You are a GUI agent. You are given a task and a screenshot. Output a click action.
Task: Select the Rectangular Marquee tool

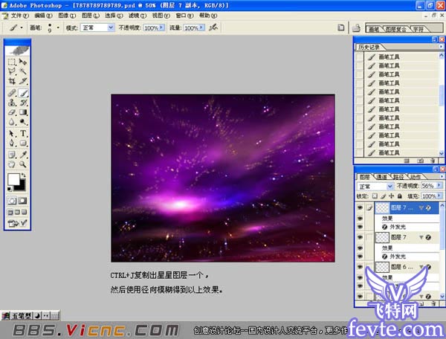pos(12,62)
